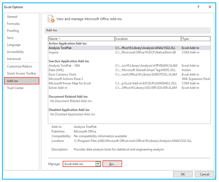Open the Trust Center category

pos(15,88)
